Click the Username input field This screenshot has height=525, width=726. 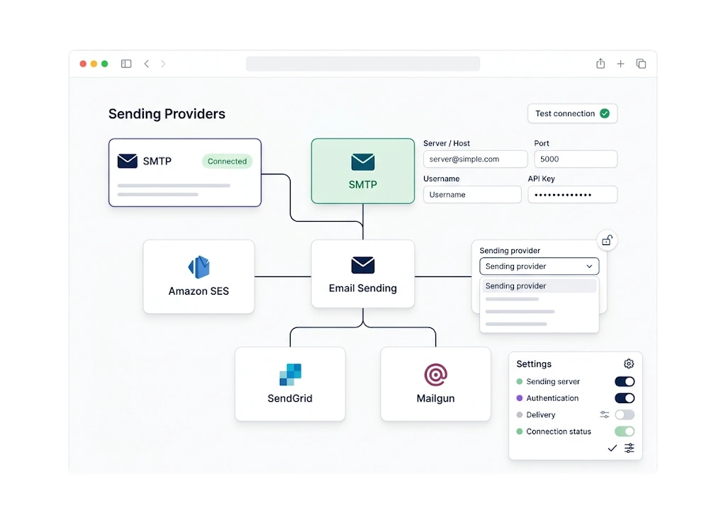[472, 195]
